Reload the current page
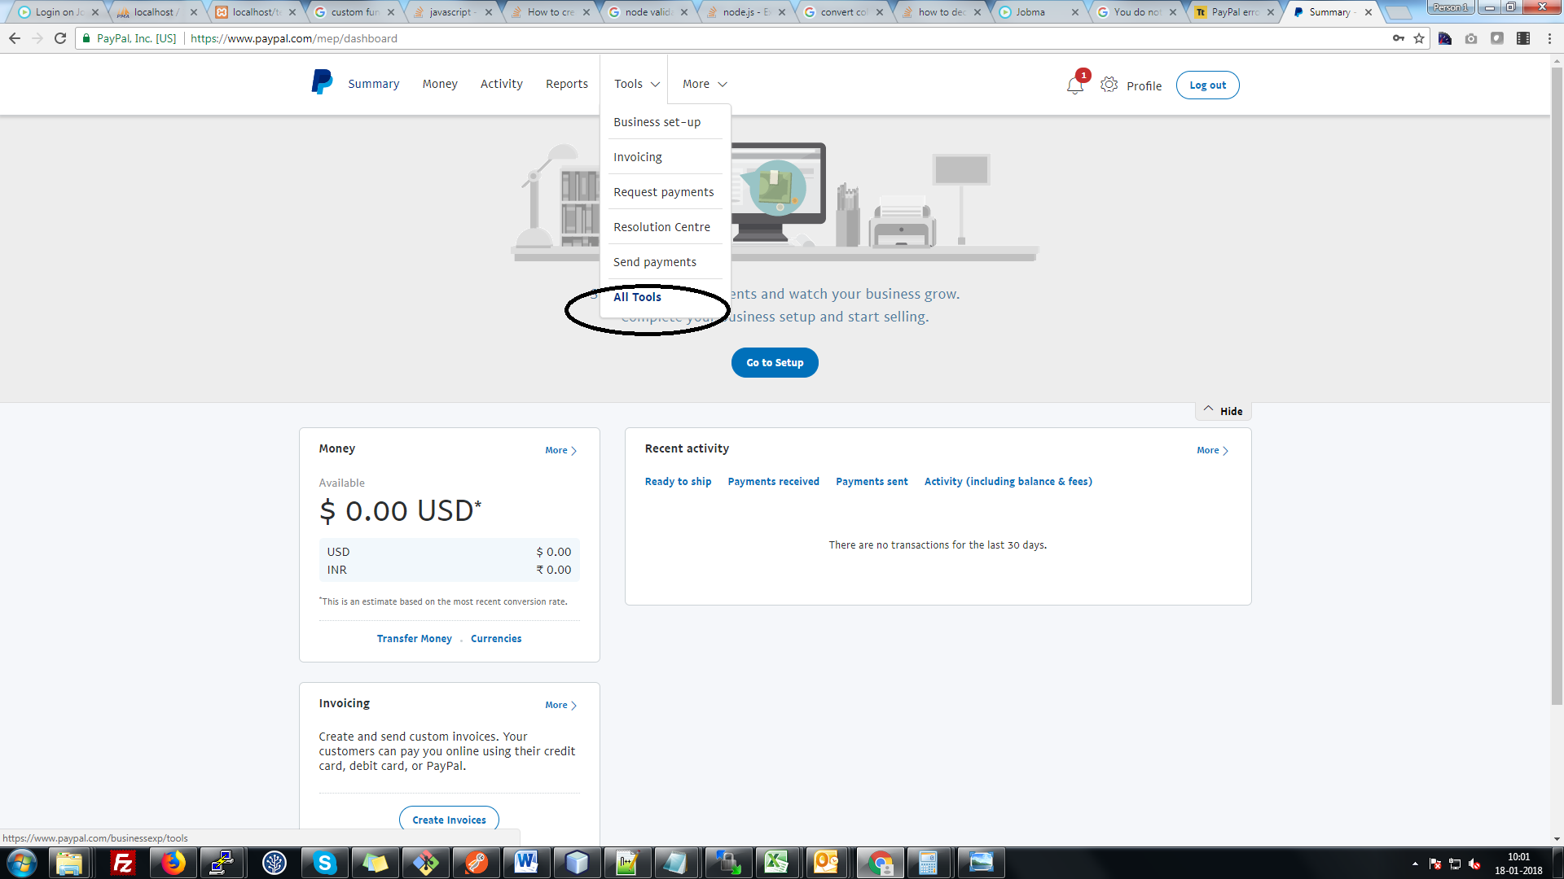This screenshot has width=1564, height=879. pyautogui.click(x=60, y=37)
